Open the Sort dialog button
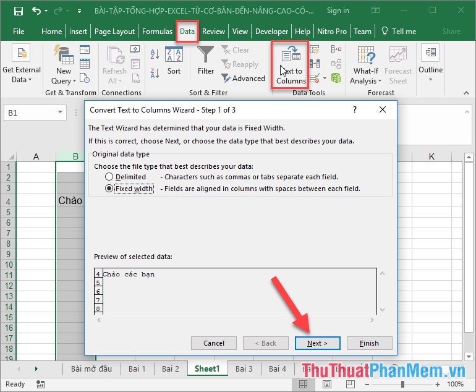The image size is (476, 392). (x=174, y=61)
